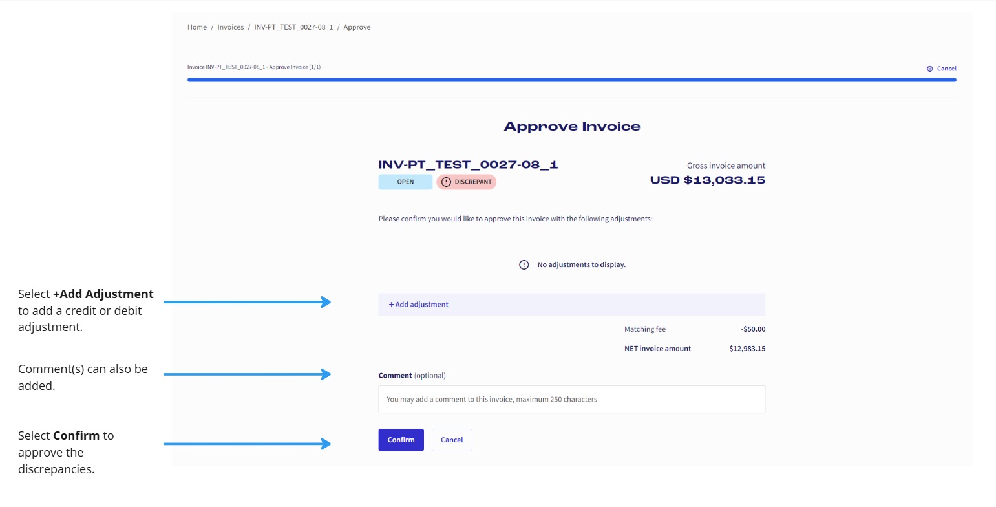Viewport: 996px width, 507px height.
Task: Click the Matching fee amount -$50.00
Action: [753, 330]
